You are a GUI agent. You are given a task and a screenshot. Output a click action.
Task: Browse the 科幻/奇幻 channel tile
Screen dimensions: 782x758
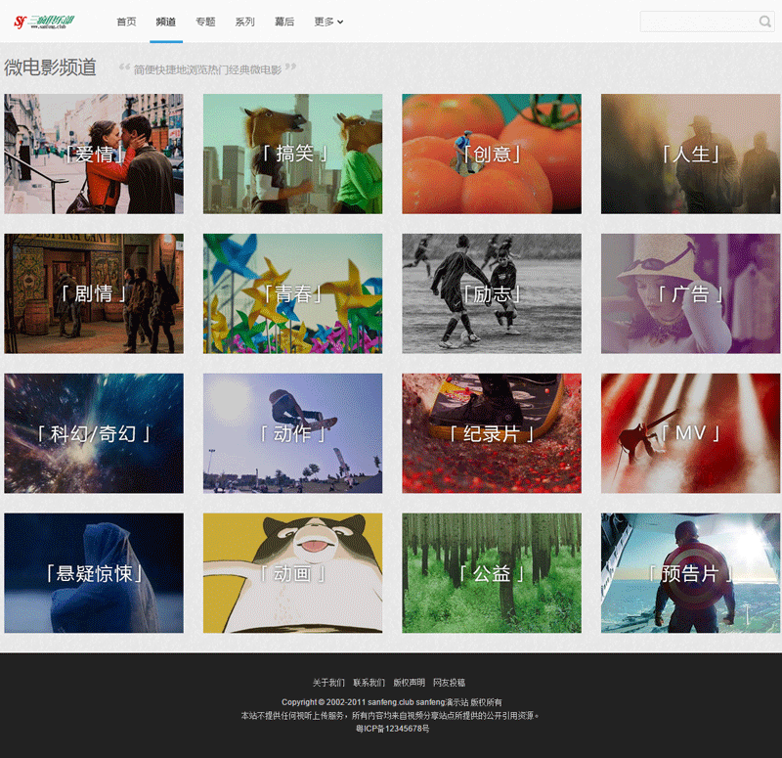94,433
